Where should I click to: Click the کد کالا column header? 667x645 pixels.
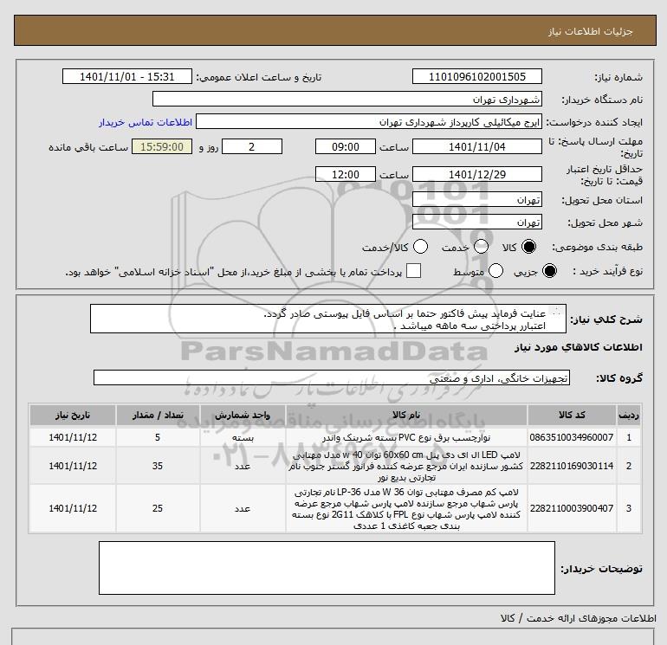(x=572, y=415)
